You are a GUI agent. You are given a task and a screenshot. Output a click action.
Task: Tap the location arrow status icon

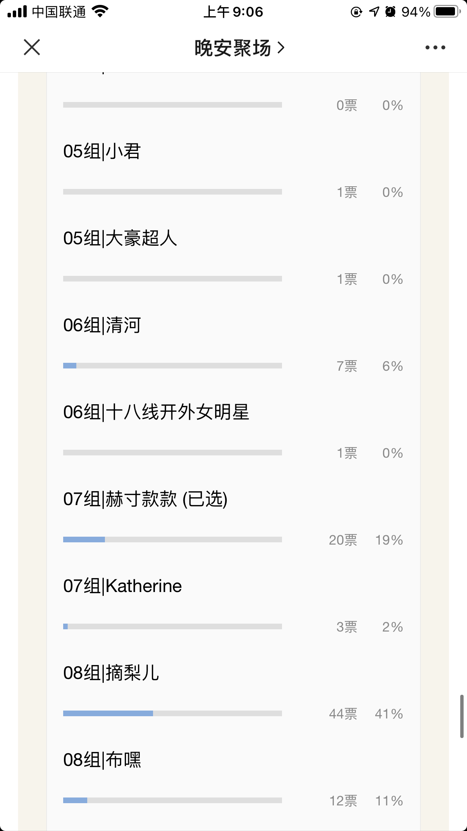pos(374,12)
